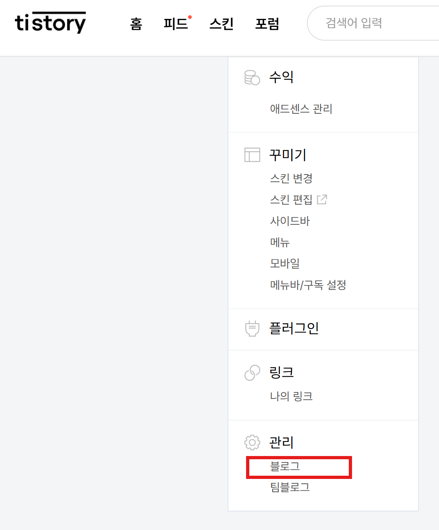Viewport: 439px width, 530px height.
Task: Click the plug icon for 플러그인
Action: pyautogui.click(x=252, y=329)
